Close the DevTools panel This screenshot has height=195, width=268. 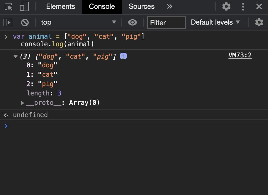click(259, 7)
